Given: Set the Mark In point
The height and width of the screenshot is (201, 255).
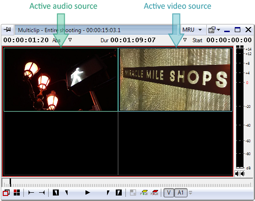Looking at the screenshot, I should pyautogui.click(x=56, y=193).
